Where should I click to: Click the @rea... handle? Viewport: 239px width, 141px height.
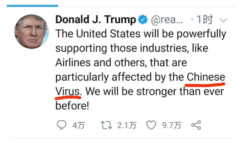click(x=167, y=20)
